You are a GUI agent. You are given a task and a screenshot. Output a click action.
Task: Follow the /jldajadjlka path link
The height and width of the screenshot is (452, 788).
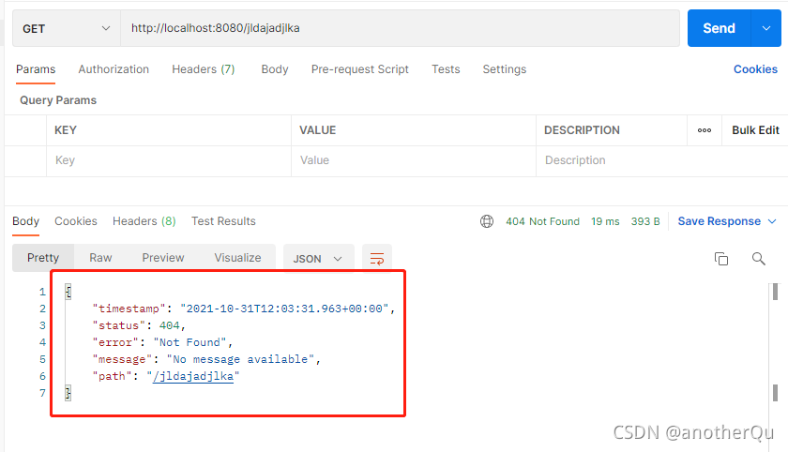pos(193,376)
